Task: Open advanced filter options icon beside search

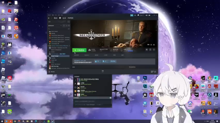Action: (x=68, y=29)
